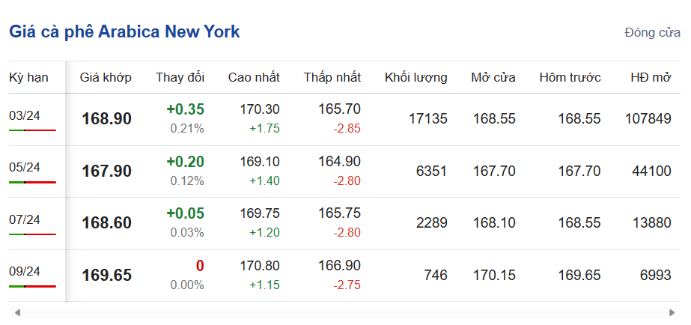
Task: Click the right scroll arrow
Action: tap(672, 312)
